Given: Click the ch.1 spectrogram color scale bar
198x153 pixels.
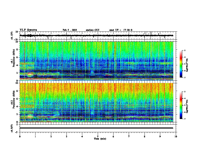Looking at the screenshot, I should 181,64.
